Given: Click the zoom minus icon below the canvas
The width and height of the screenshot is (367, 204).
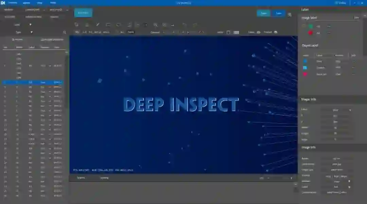Looking at the screenshot, I should [x=268, y=178].
